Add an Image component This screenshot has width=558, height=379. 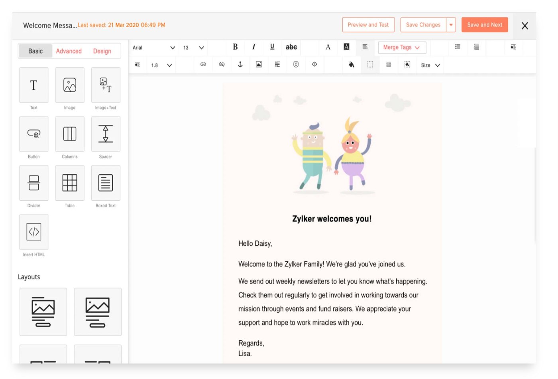click(x=70, y=85)
